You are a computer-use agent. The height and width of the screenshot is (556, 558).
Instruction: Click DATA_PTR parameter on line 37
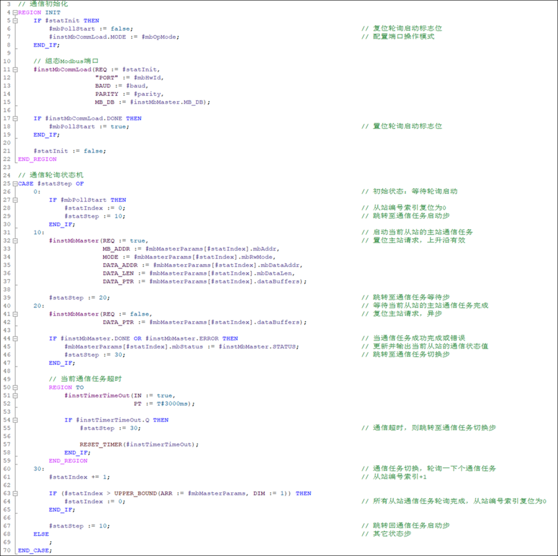tap(205, 282)
